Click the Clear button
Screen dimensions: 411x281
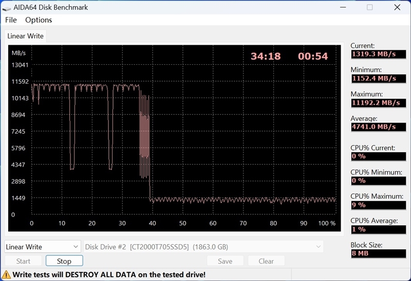[266, 261]
